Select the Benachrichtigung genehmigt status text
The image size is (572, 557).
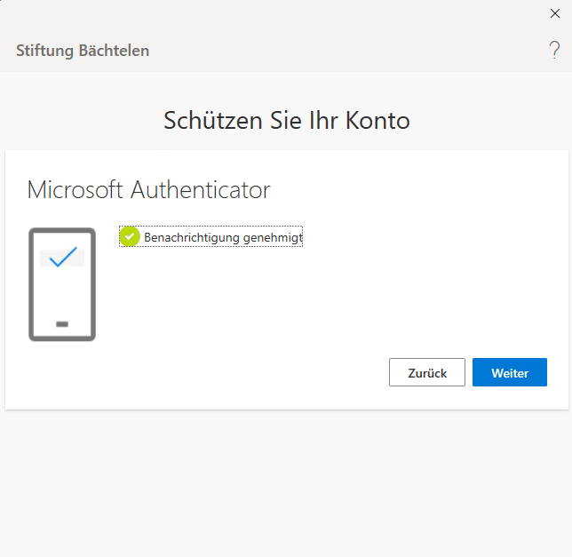point(223,238)
